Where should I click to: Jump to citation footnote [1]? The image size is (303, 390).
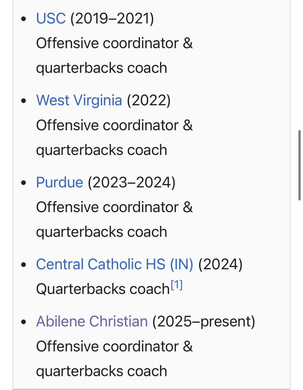coord(177,285)
